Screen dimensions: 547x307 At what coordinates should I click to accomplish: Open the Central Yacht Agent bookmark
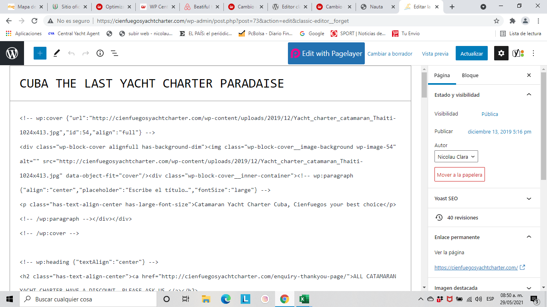click(74, 34)
